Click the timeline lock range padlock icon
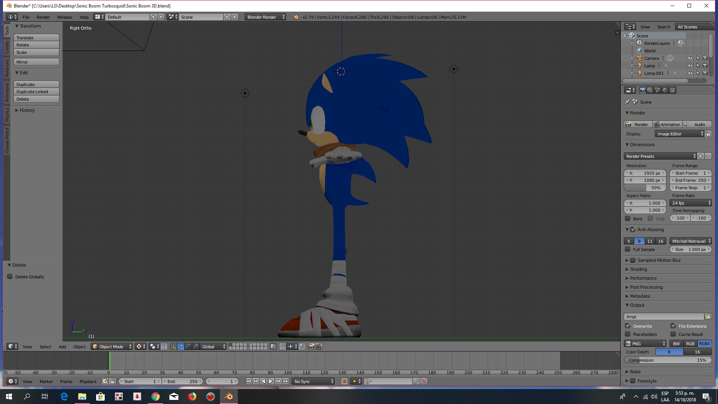 [113, 381]
